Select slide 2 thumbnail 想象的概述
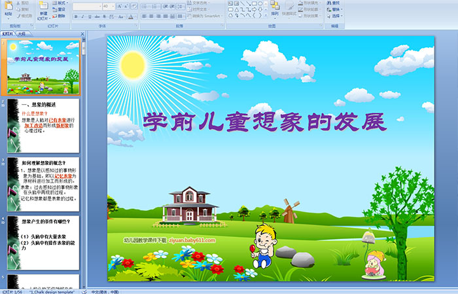Viewport: 458px width, 294px height. tap(43, 126)
